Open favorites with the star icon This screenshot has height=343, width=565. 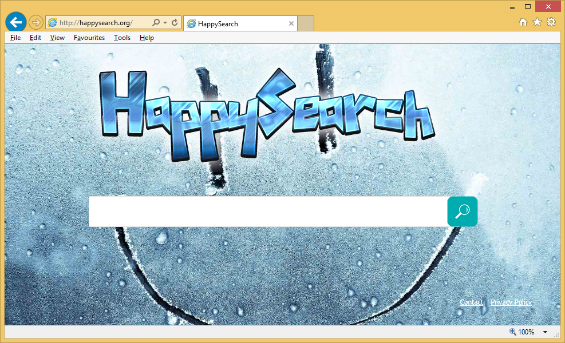pyautogui.click(x=537, y=22)
